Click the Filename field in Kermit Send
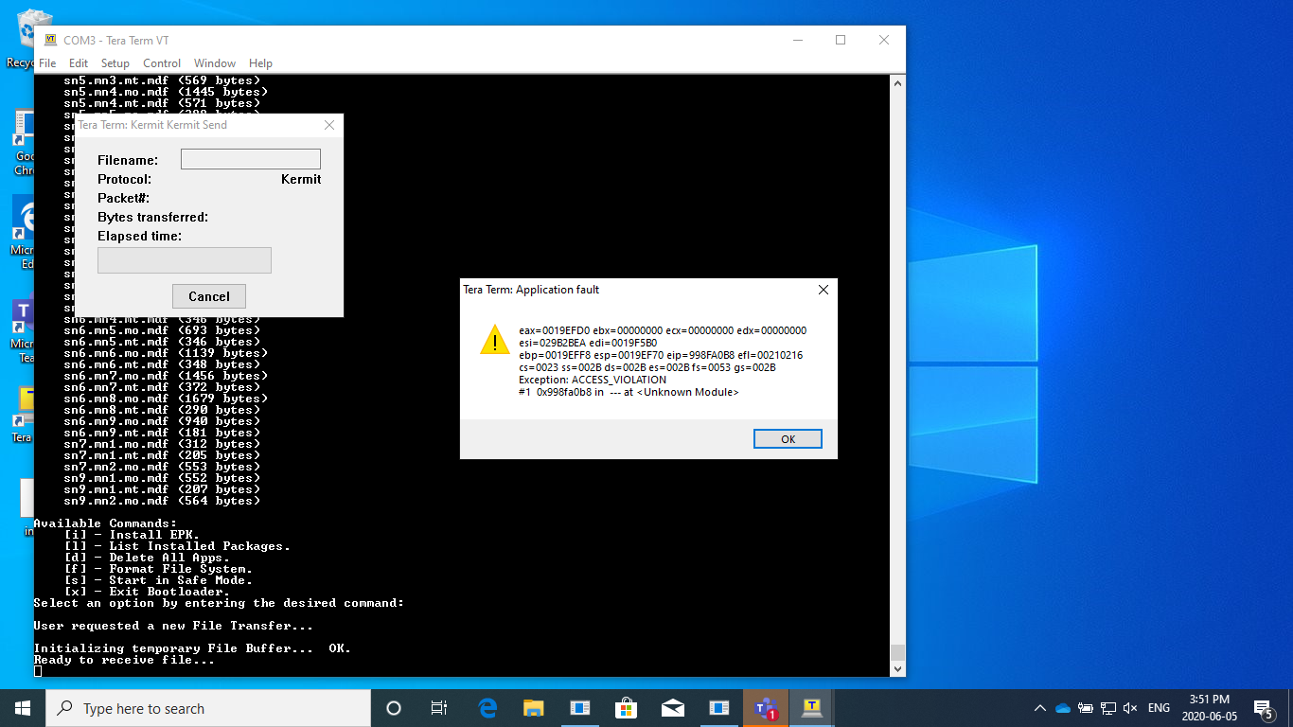 tap(251, 159)
